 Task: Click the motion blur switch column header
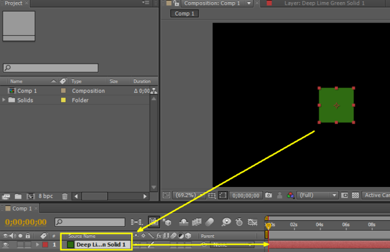(x=174, y=236)
